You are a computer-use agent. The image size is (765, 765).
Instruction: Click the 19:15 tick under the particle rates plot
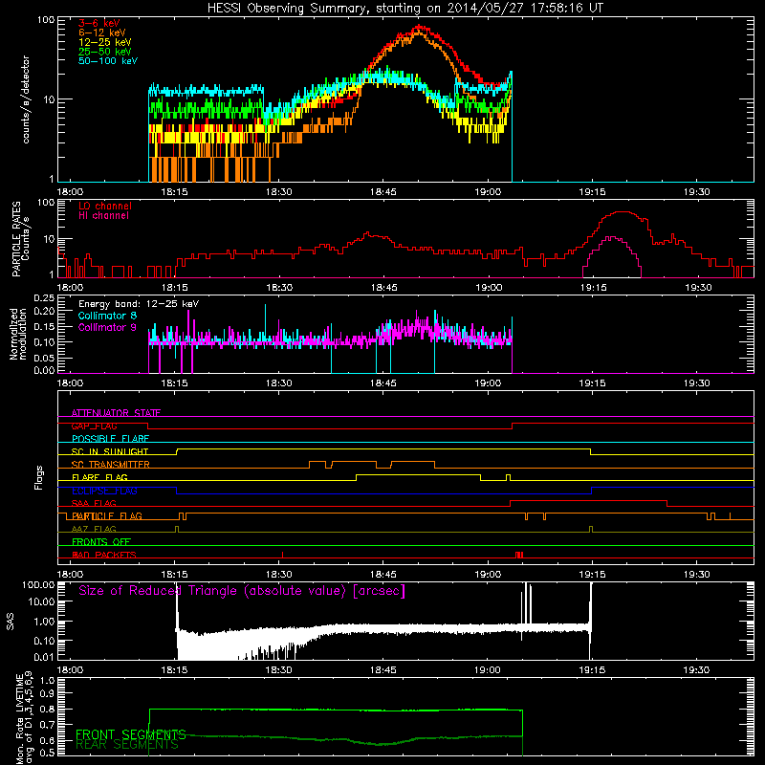tap(593, 288)
